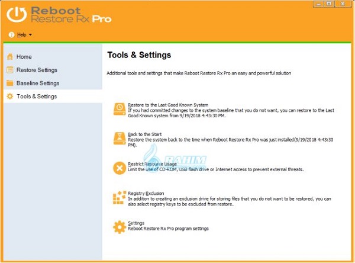The width and height of the screenshot is (355, 263).
Task: Click the large Settings gear icon
Action: tap(120, 227)
